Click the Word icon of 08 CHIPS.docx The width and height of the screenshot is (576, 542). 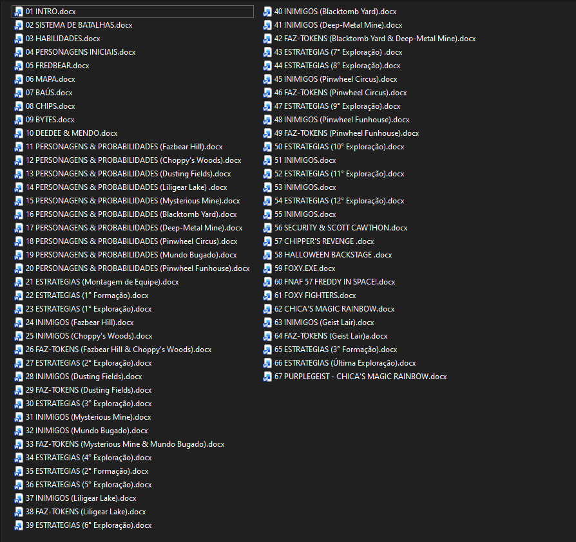coord(19,106)
